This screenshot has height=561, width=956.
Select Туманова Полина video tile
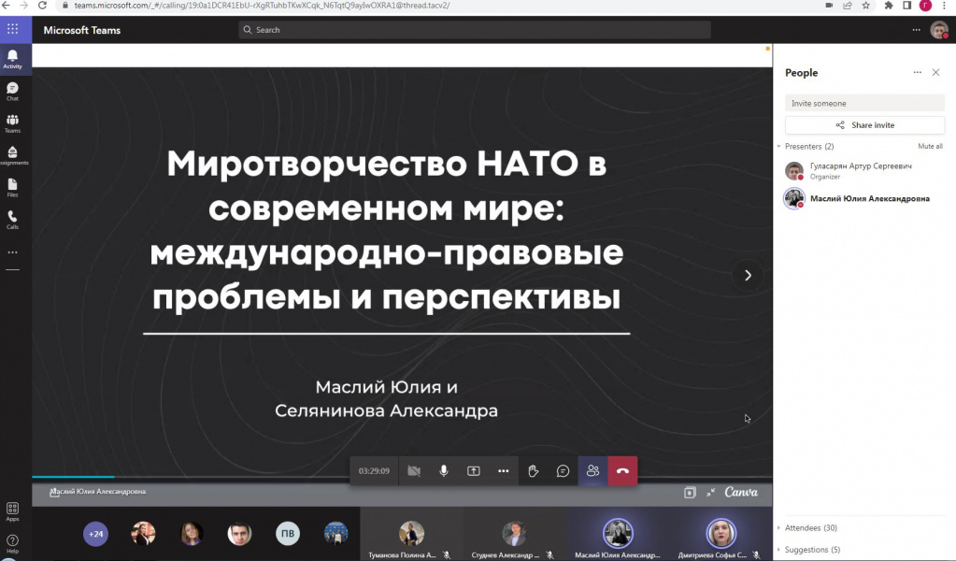[411, 535]
